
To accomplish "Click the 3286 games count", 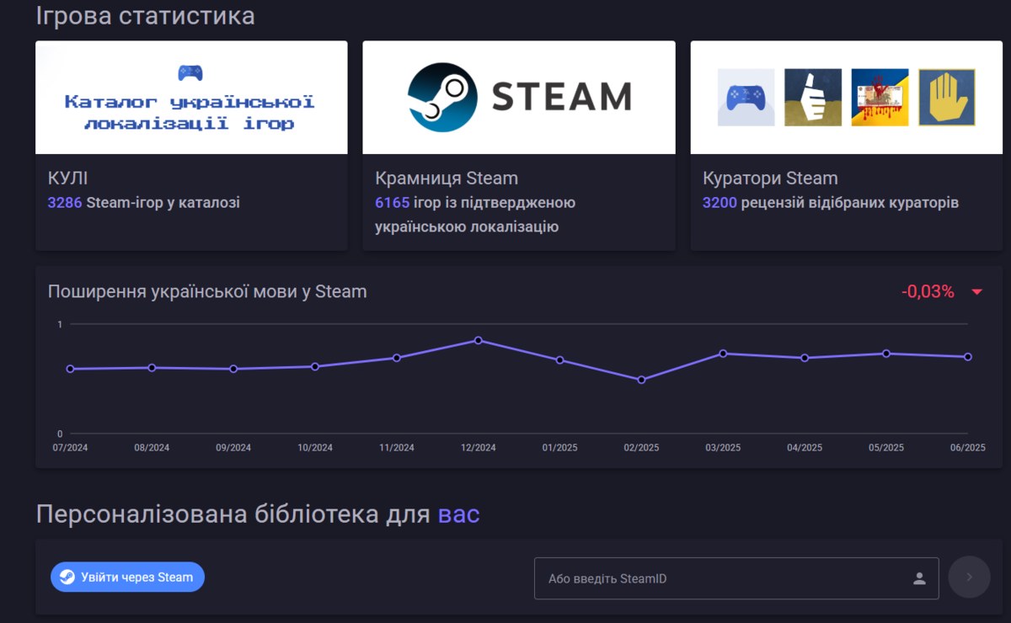I will pyautogui.click(x=65, y=203).
